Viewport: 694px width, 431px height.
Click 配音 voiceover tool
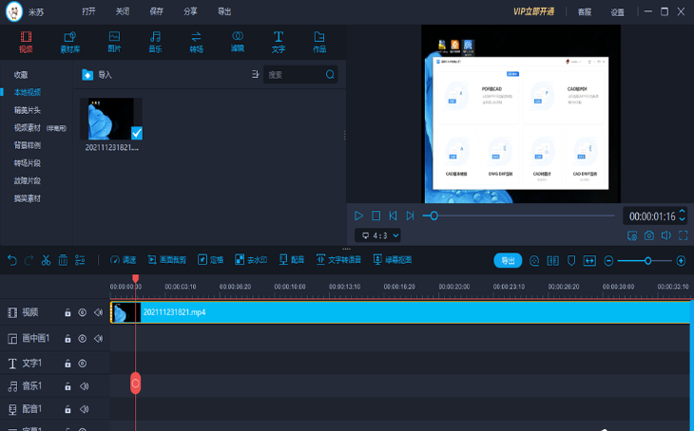[292, 260]
